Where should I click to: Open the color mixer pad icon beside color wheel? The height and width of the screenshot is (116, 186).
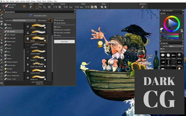182,31
